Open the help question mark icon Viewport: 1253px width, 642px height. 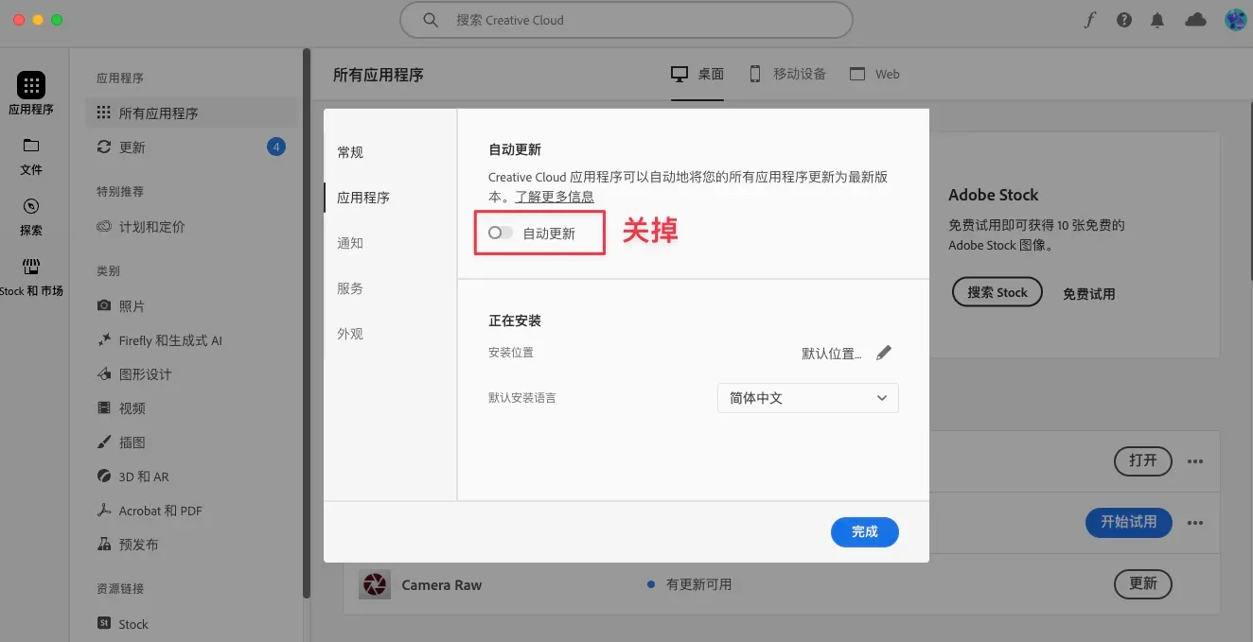pos(1124,20)
